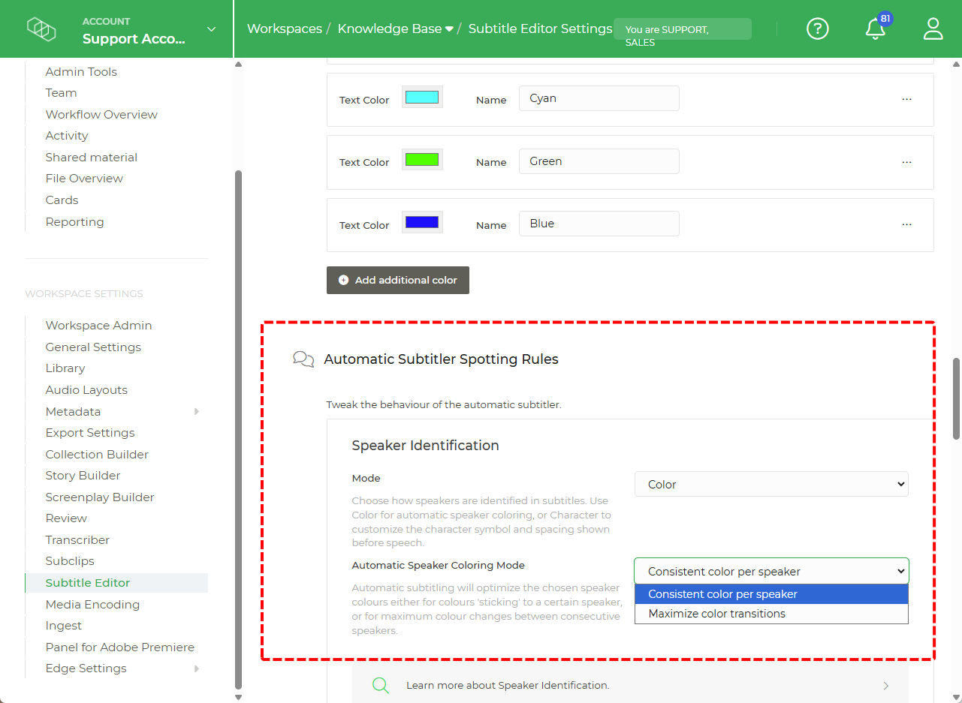Open the ellipsis menu on the Cyan row
The image size is (962, 703).
click(x=906, y=98)
